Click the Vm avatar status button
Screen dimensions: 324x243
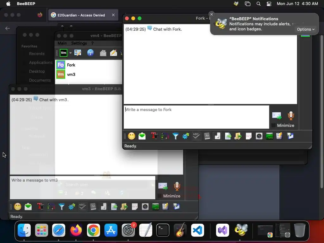tap(64, 53)
